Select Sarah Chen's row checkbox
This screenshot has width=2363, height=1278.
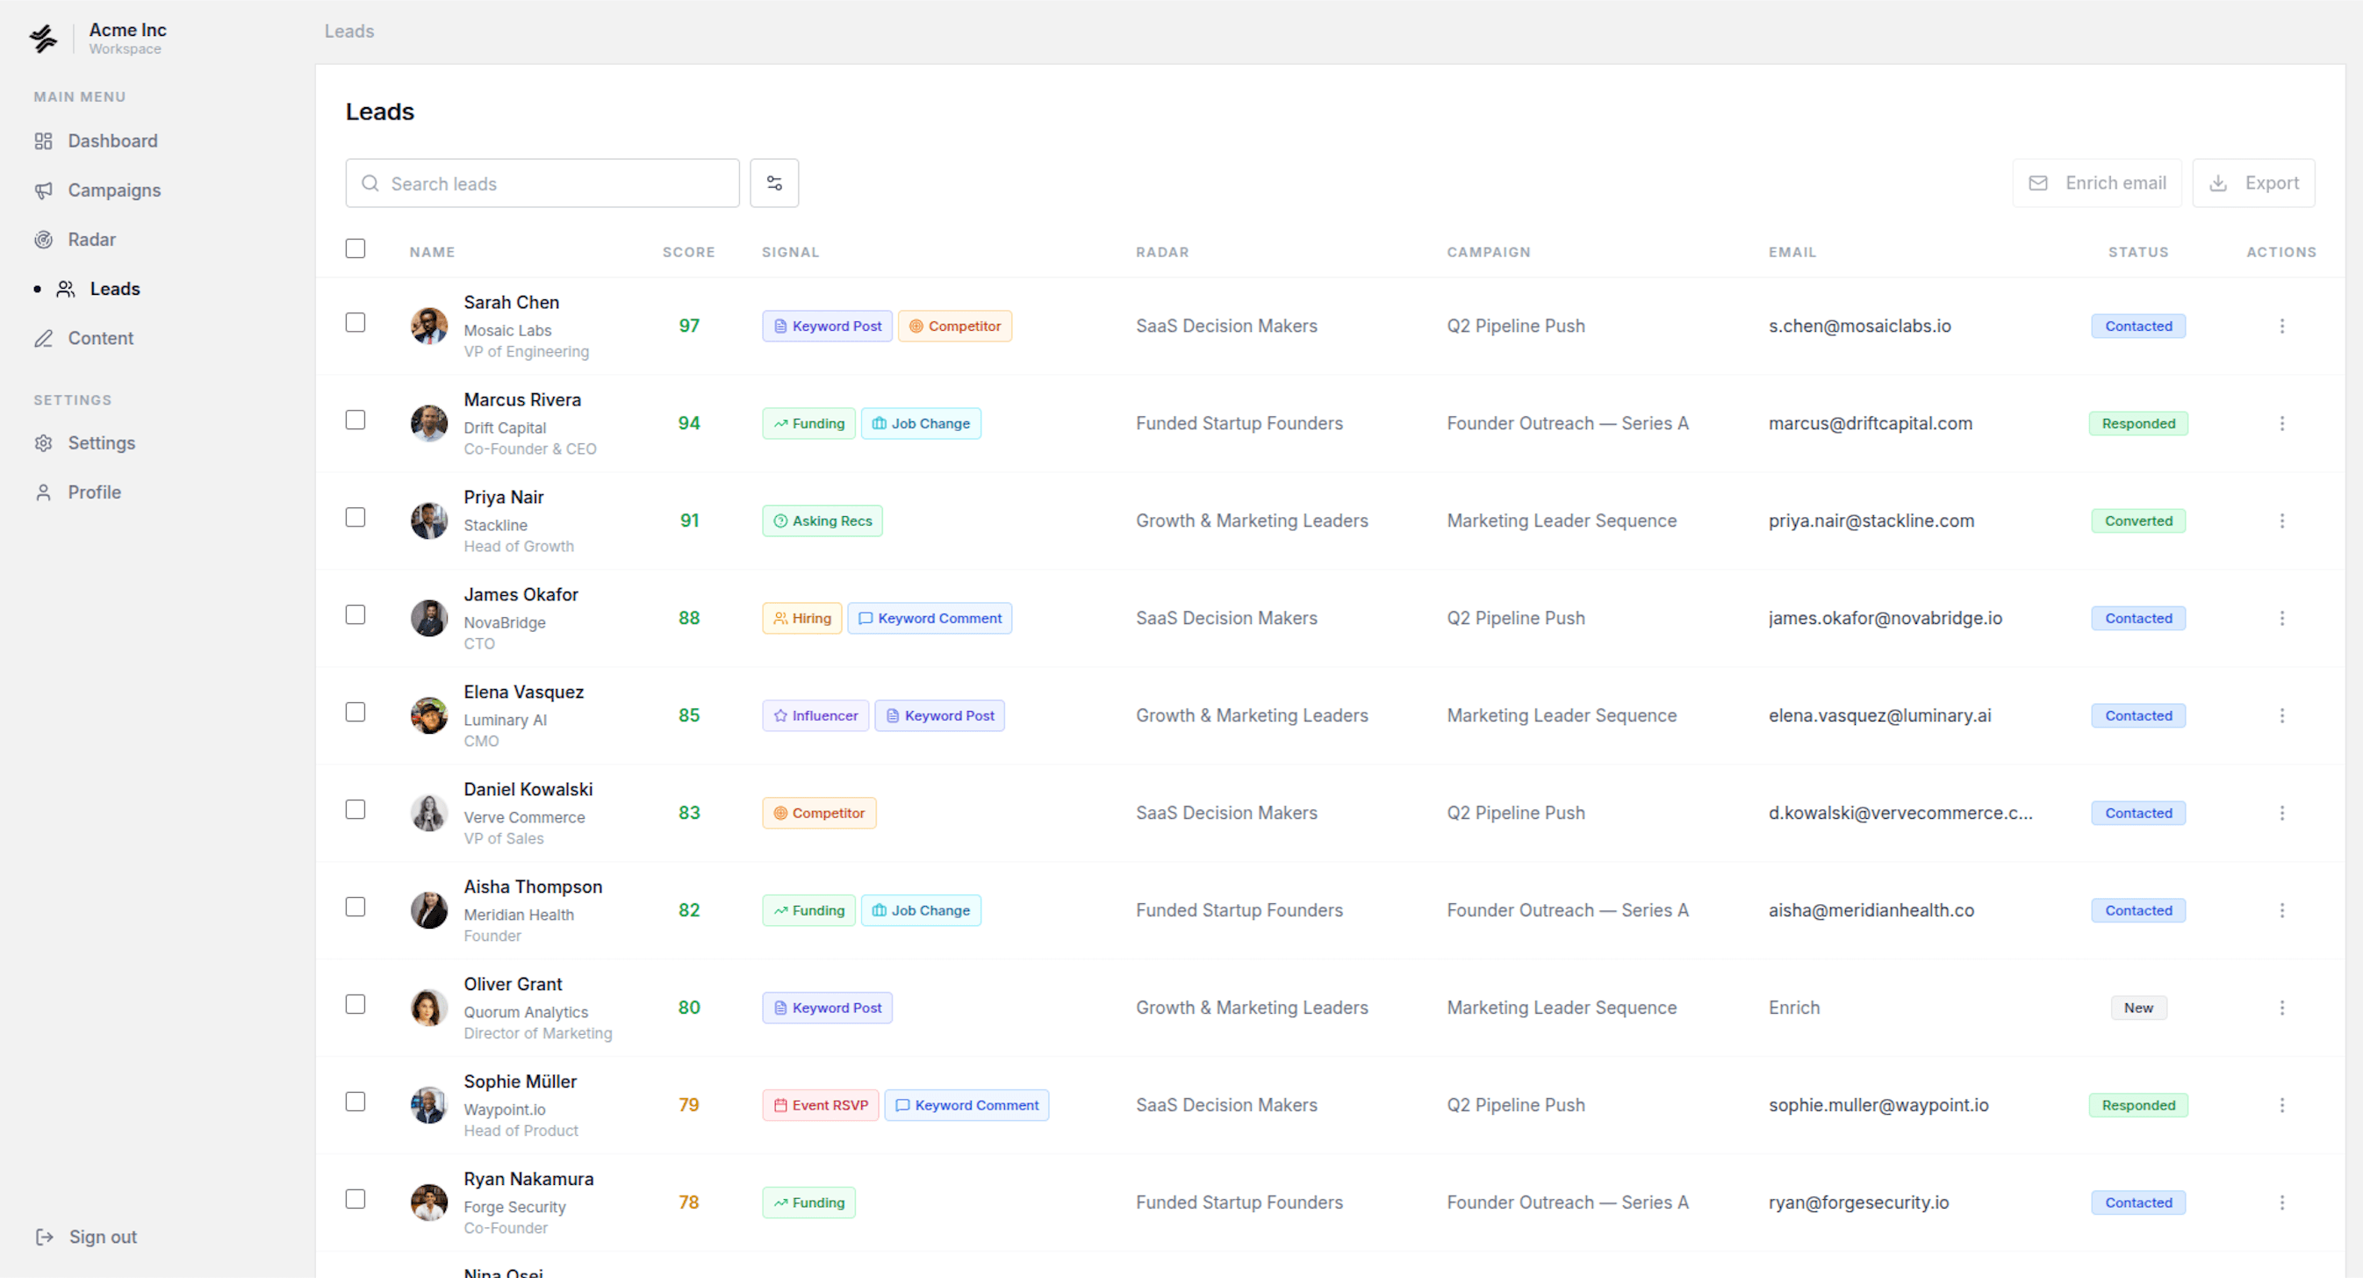point(355,323)
